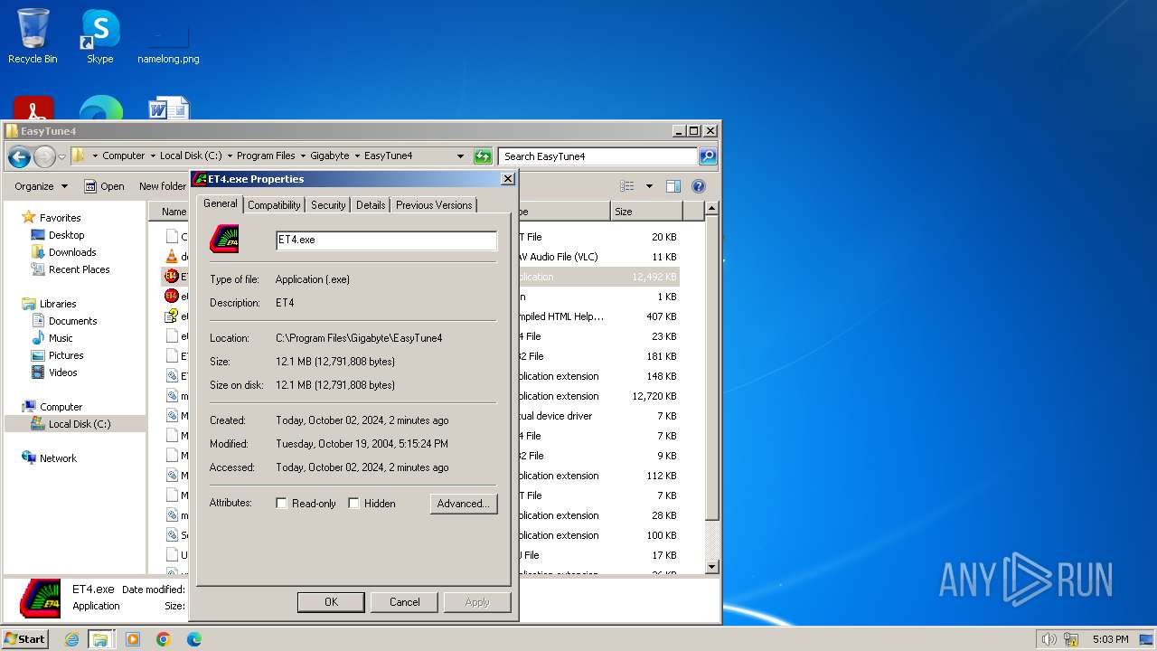Open the Organize dropdown menu
1157x651 pixels.
(41, 186)
